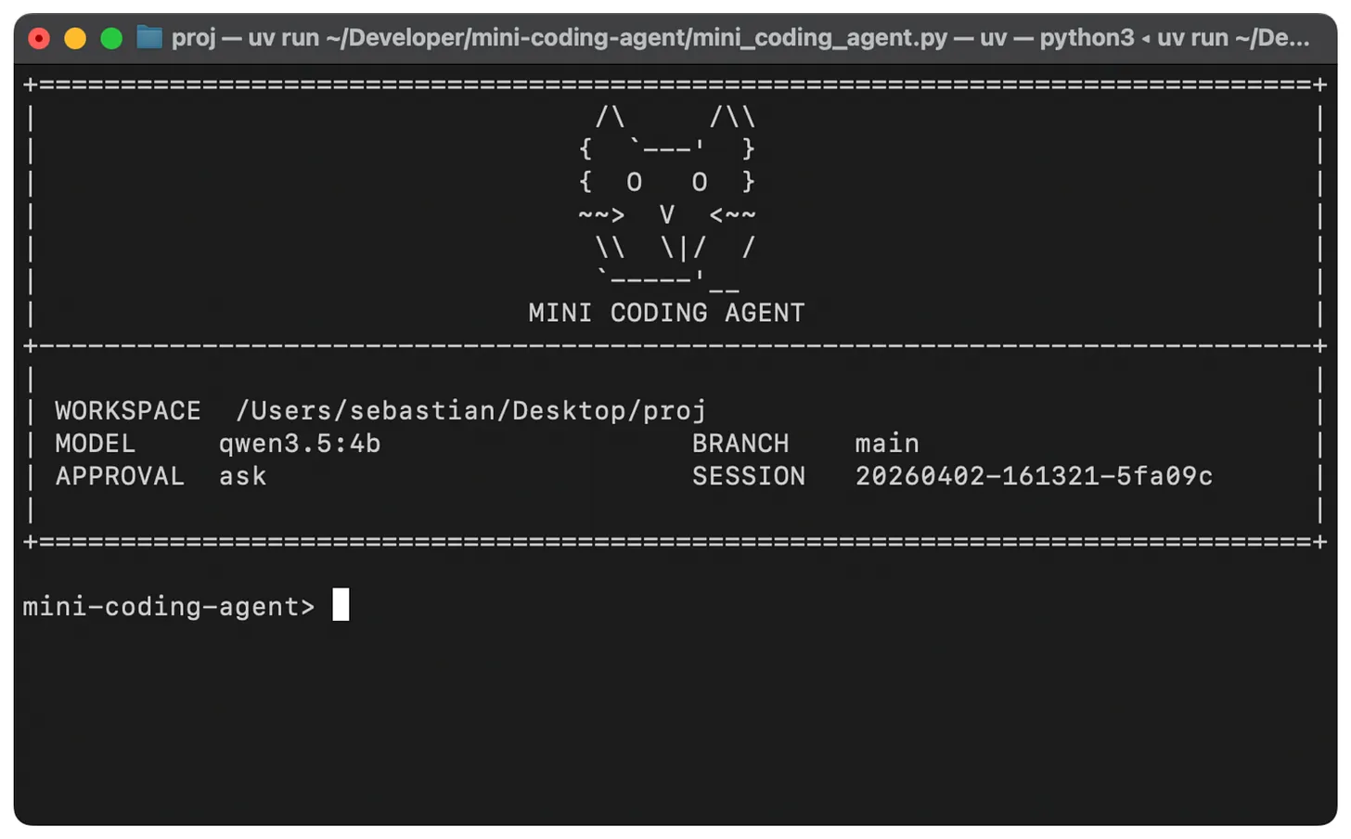Click the WORKSPACE label
The height and width of the screenshot is (839, 1351).
coord(128,410)
